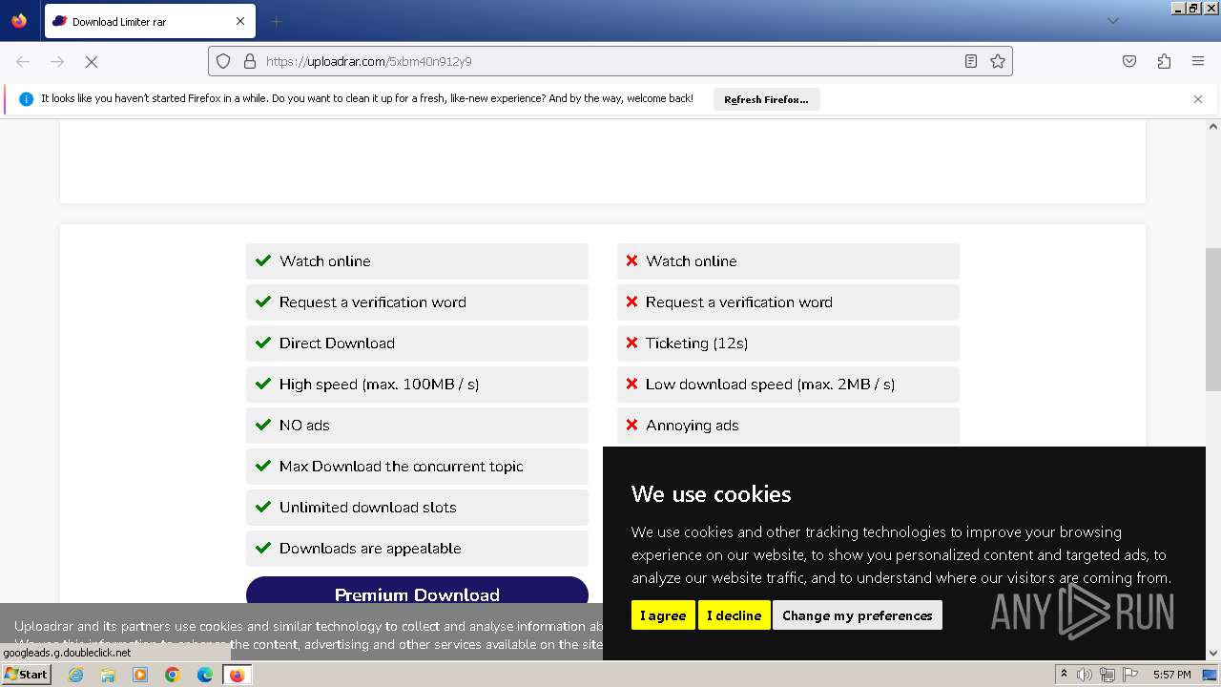Viewport: 1221px width, 687px height.
Task: Click Downloads are appealable row
Action: tap(417, 549)
